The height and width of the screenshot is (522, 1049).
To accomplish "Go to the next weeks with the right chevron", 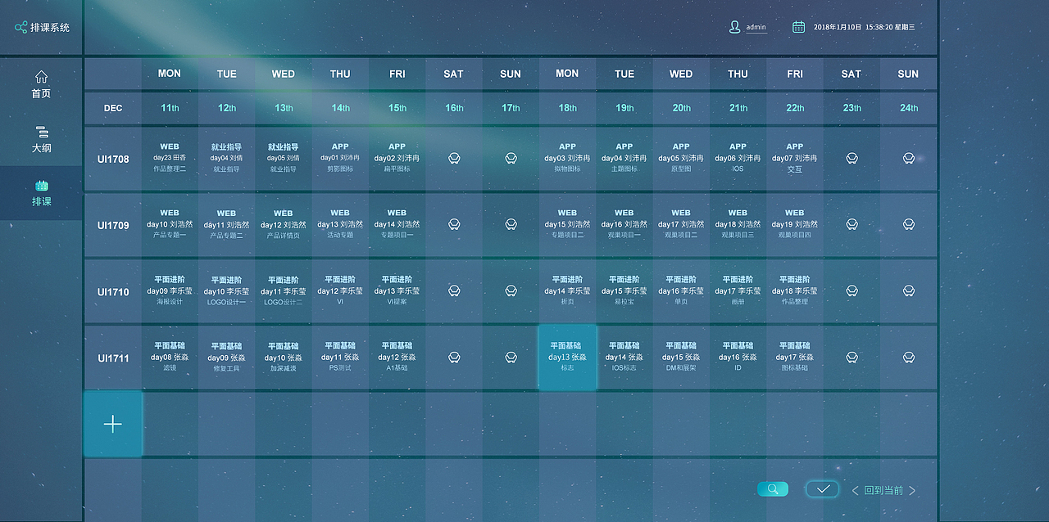I will click(912, 491).
